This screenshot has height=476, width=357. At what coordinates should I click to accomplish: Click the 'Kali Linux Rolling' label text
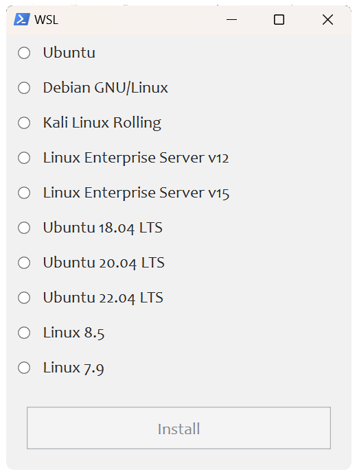pyautogui.click(x=102, y=123)
